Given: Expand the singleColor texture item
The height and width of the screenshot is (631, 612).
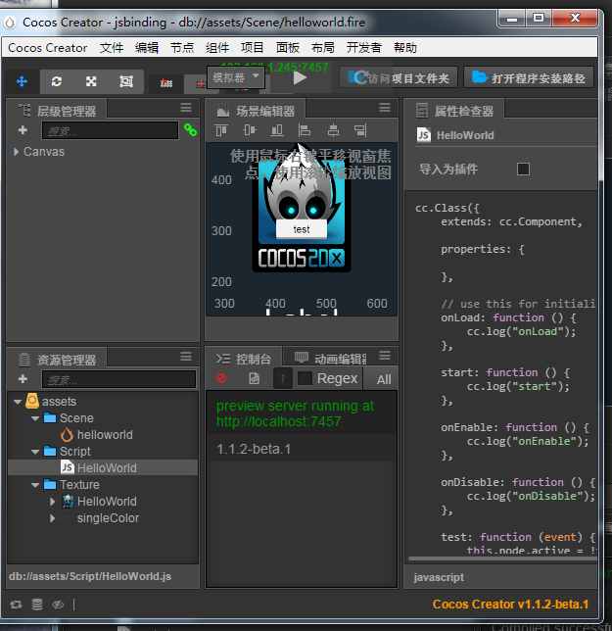Looking at the screenshot, I should point(52,518).
